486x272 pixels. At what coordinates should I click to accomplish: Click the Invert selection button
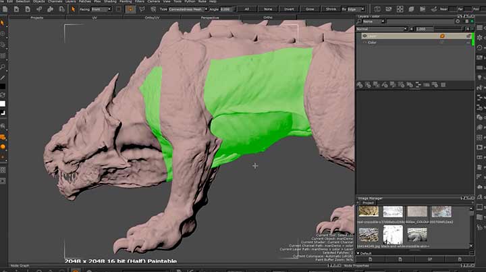tap(289, 9)
